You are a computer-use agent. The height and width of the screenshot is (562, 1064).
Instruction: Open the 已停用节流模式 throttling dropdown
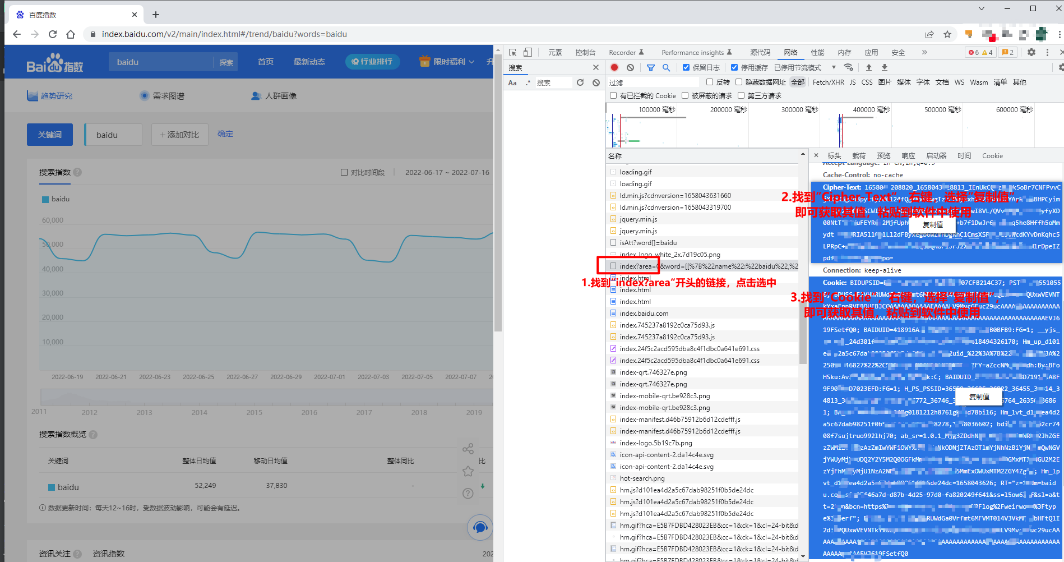(x=804, y=67)
